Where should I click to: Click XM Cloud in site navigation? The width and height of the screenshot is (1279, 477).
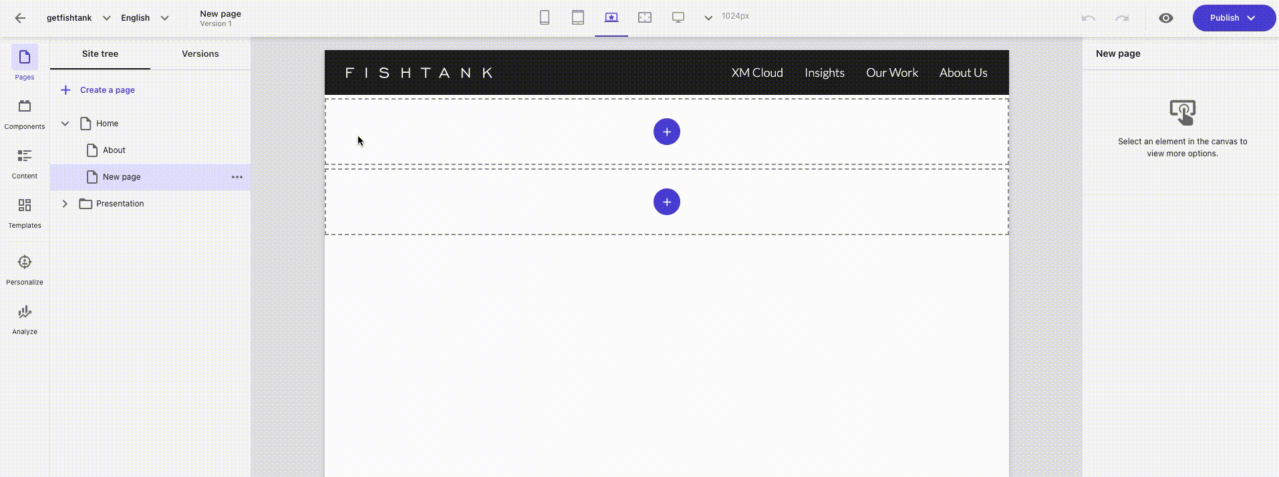pos(757,73)
